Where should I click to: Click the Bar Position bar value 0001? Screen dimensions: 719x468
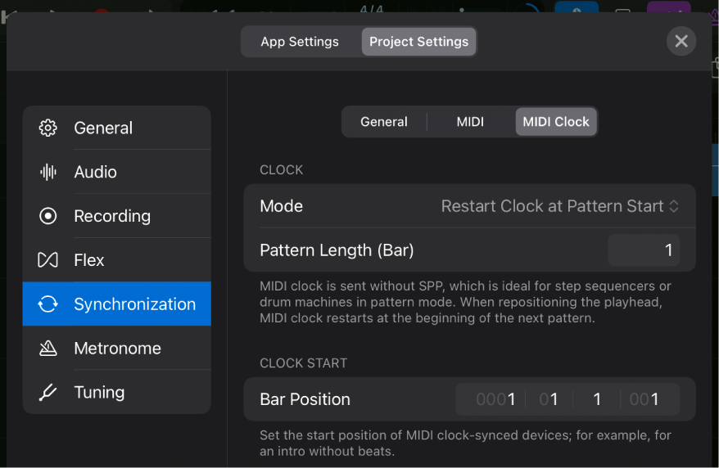495,399
